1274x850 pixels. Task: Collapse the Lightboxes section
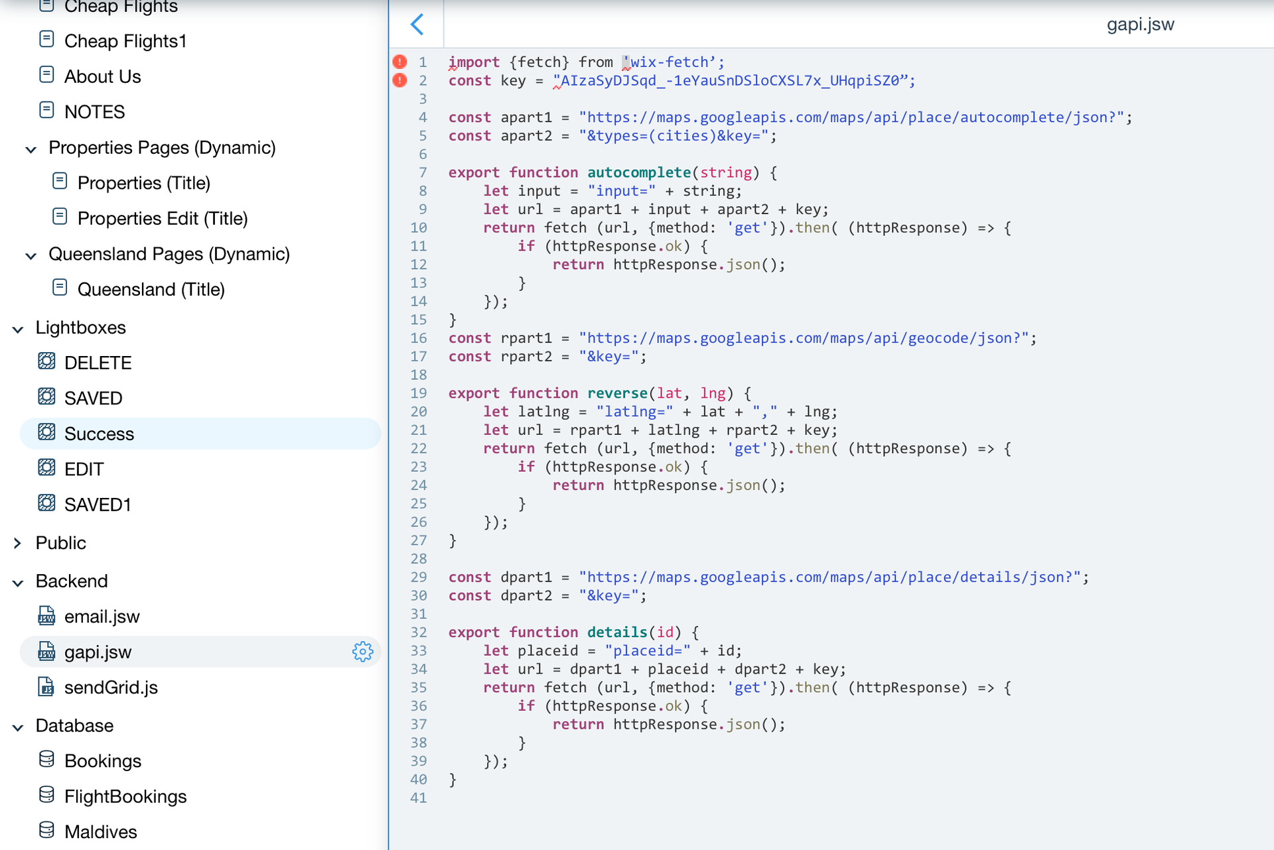18,328
